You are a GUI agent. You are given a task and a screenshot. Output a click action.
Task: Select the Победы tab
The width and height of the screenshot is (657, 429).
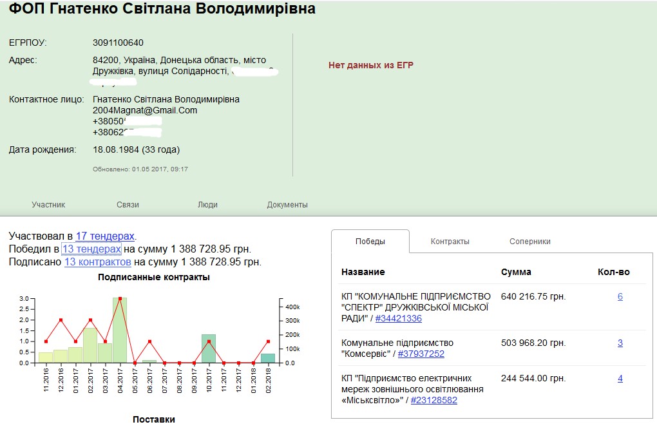click(x=370, y=242)
